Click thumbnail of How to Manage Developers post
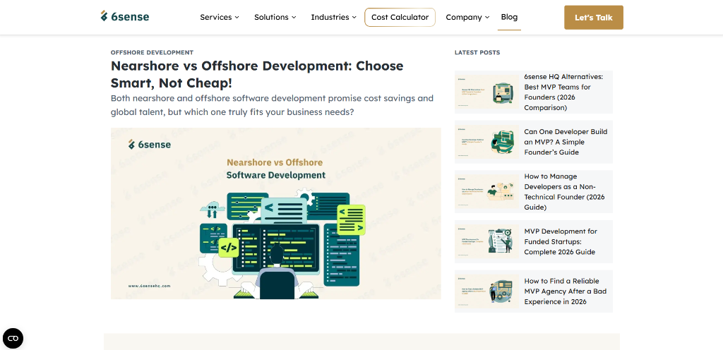The height and width of the screenshot is (350, 723). pos(486,191)
